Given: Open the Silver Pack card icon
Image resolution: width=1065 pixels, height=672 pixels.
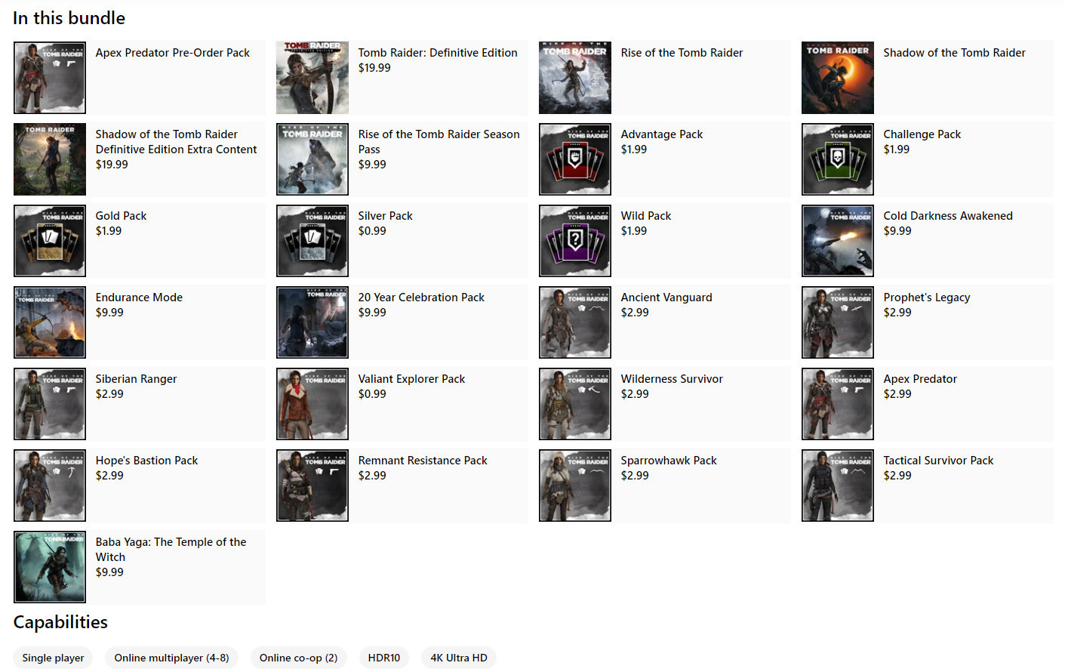Looking at the screenshot, I should pyautogui.click(x=312, y=241).
